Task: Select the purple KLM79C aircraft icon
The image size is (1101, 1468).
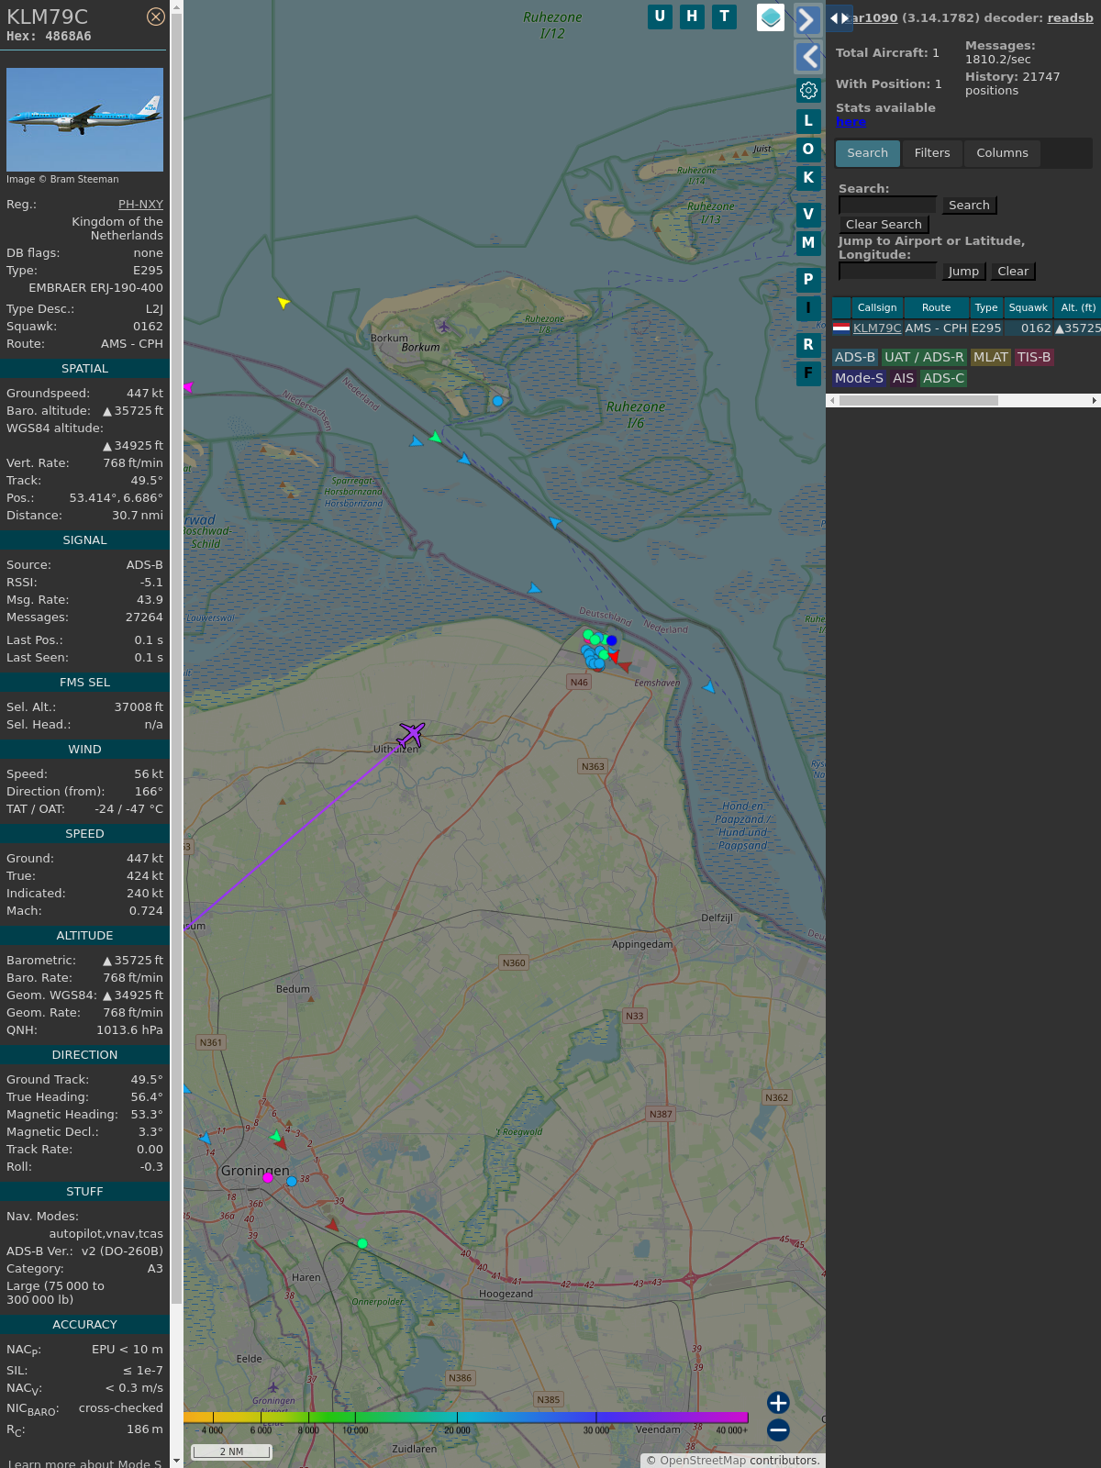Action: click(411, 735)
